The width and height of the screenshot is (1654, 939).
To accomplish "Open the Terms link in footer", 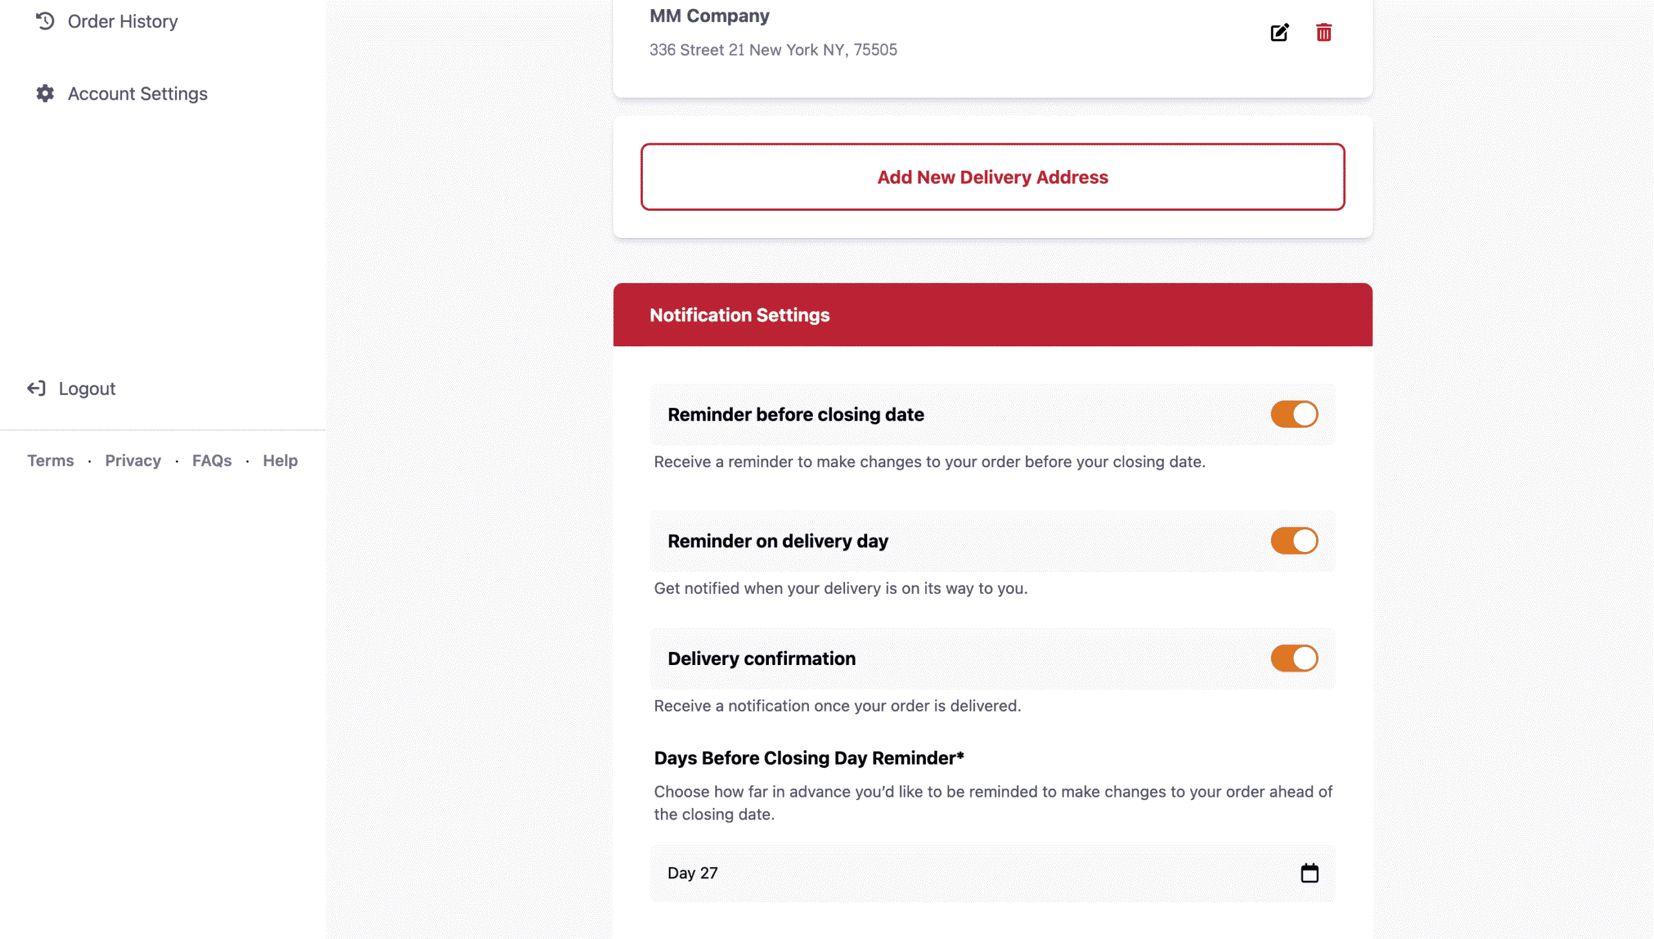I will click(50, 461).
